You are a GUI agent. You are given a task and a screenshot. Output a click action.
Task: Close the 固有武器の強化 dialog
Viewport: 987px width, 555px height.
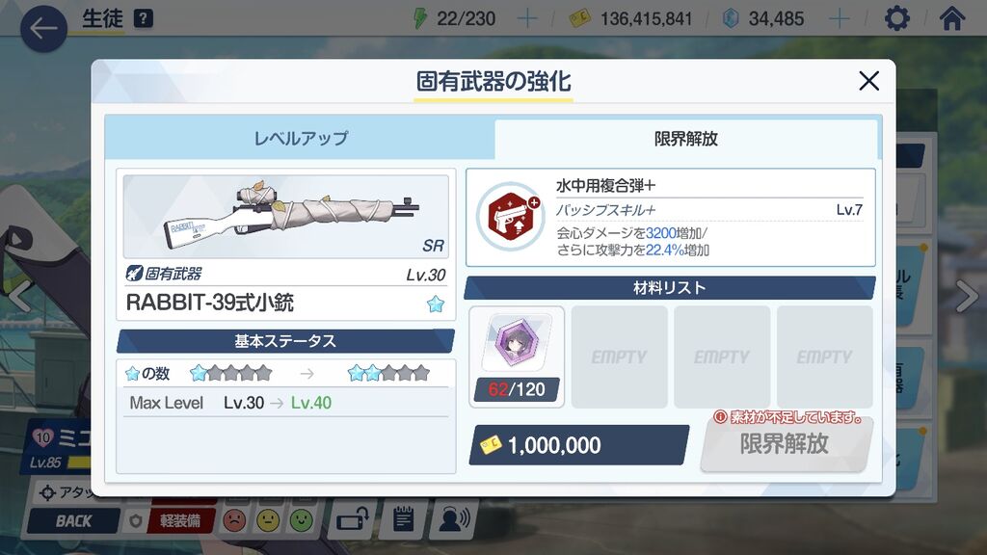coord(868,81)
